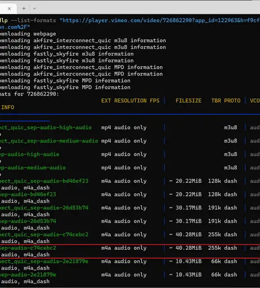Select format ID ect_quic_sep-audio-2e21879e
The width and height of the screenshot is (260, 288).
pyautogui.click(x=44, y=262)
